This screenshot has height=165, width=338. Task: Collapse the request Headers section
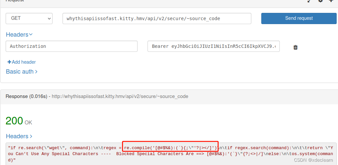click(19, 34)
